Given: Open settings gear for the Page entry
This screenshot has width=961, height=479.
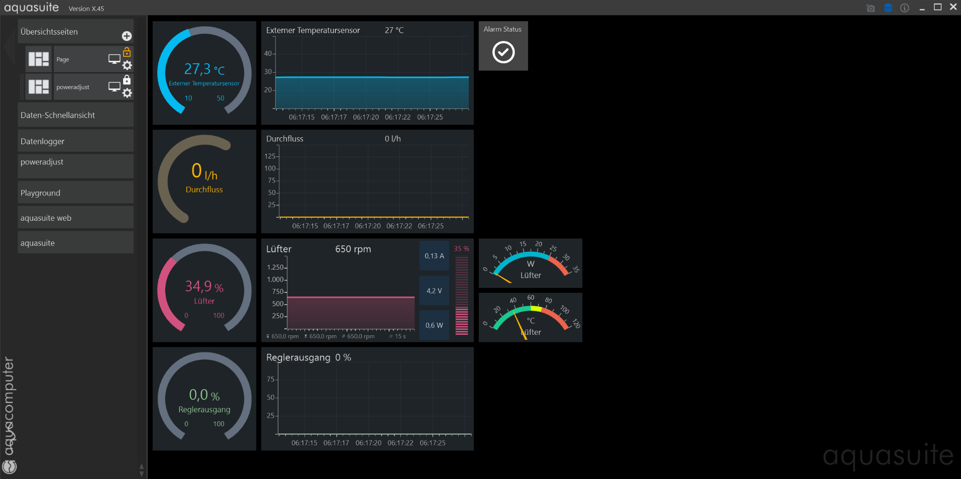Looking at the screenshot, I should [x=127, y=66].
